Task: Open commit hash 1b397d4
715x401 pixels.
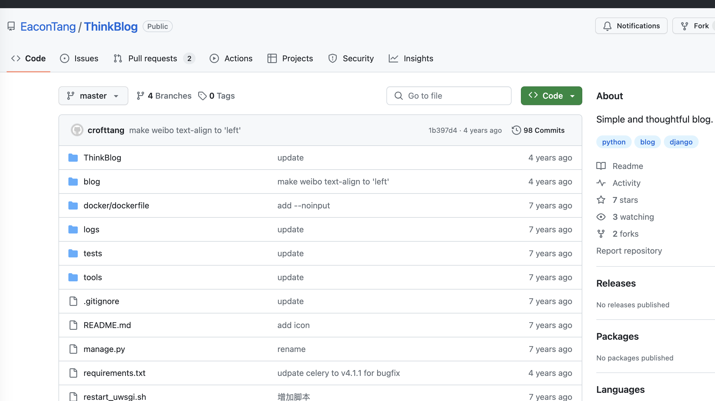Action: coord(443,130)
